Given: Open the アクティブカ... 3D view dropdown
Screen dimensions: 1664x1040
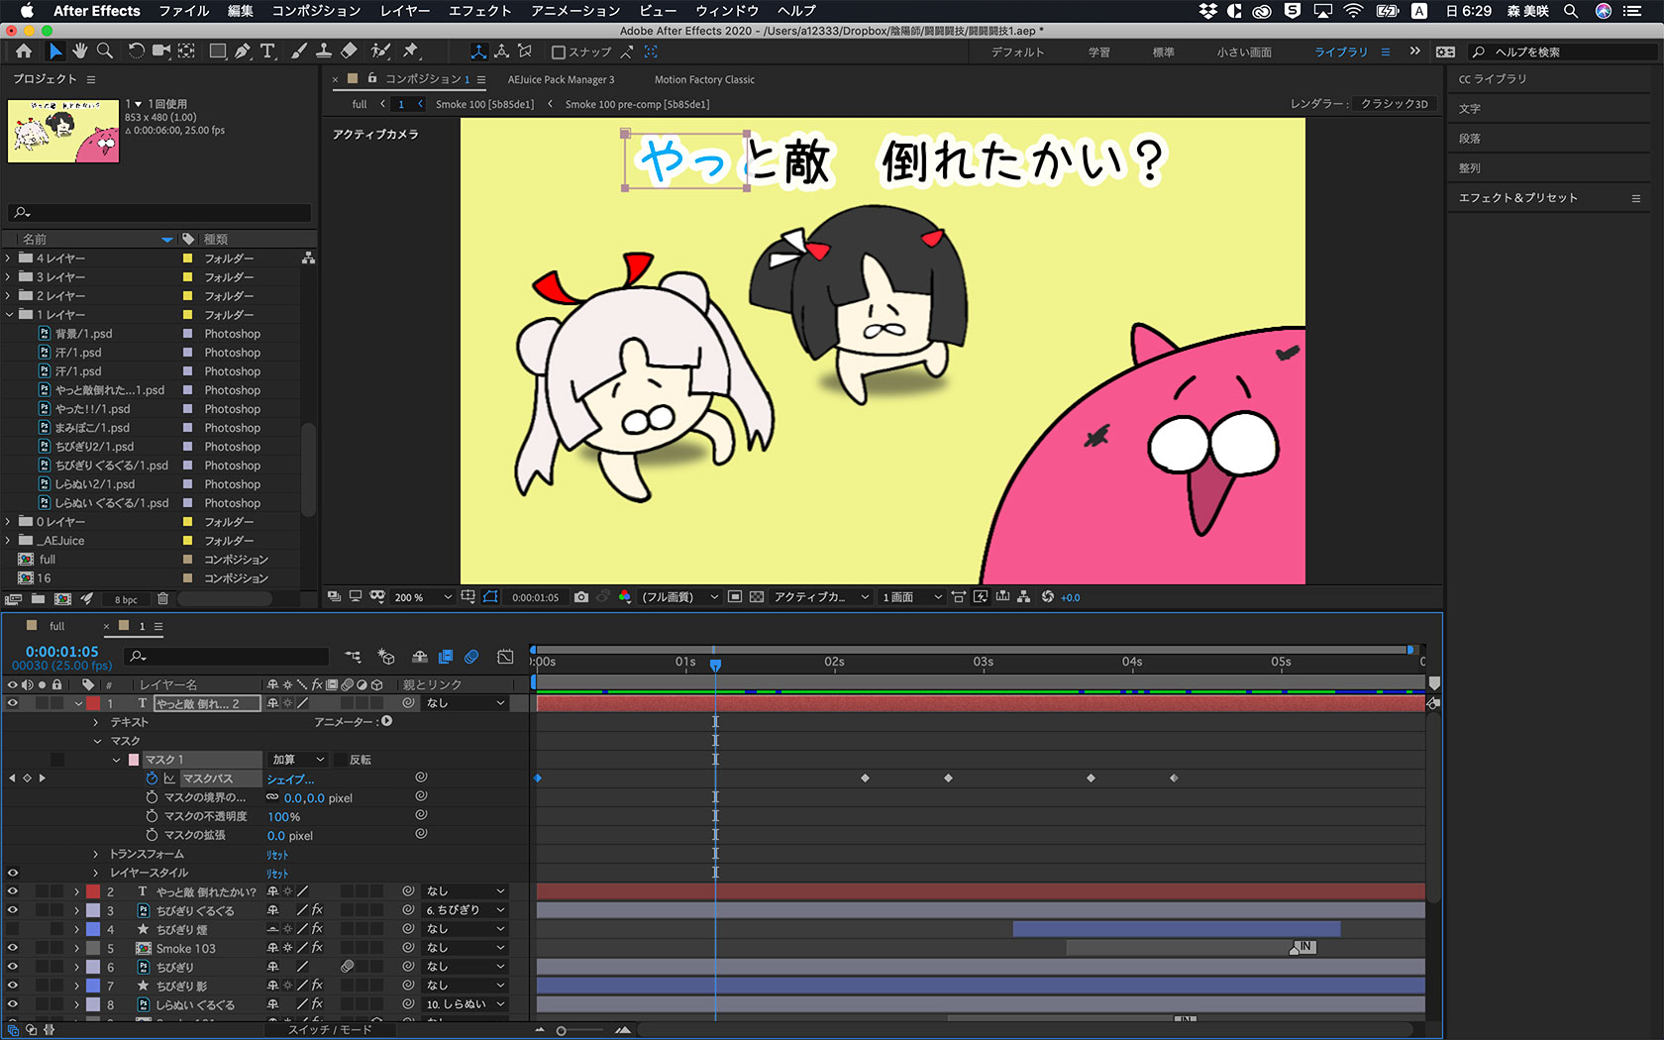Looking at the screenshot, I should tap(821, 597).
